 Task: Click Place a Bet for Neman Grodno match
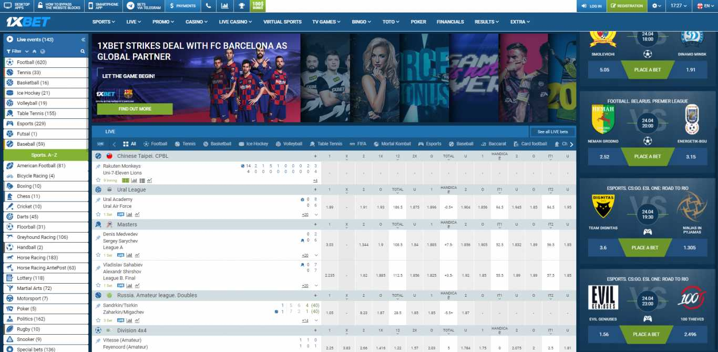coord(647,156)
